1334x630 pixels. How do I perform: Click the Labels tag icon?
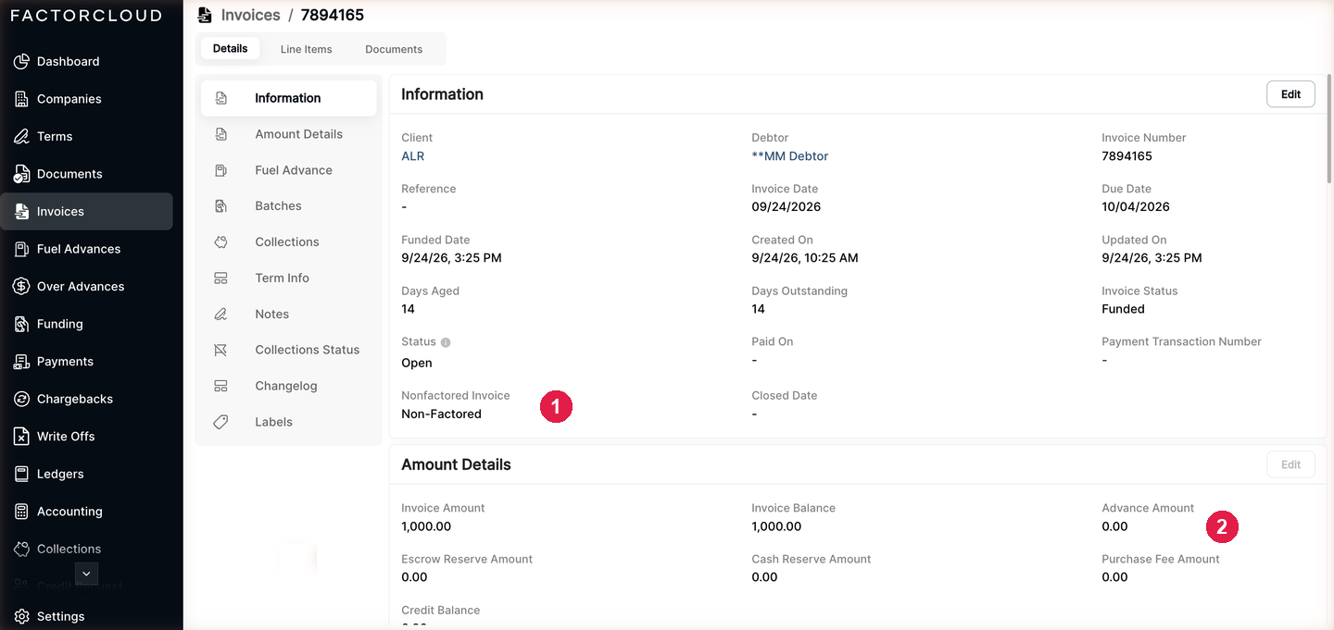pos(220,422)
